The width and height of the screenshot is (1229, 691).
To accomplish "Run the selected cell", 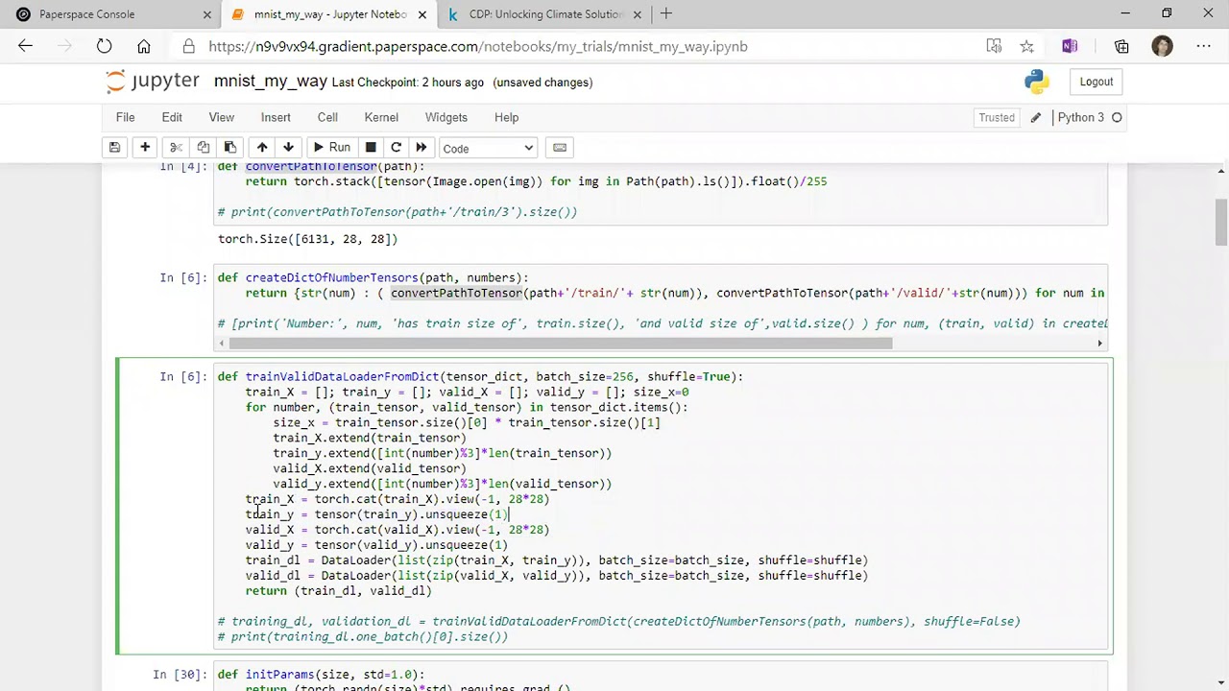I will [x=330, y=148].
